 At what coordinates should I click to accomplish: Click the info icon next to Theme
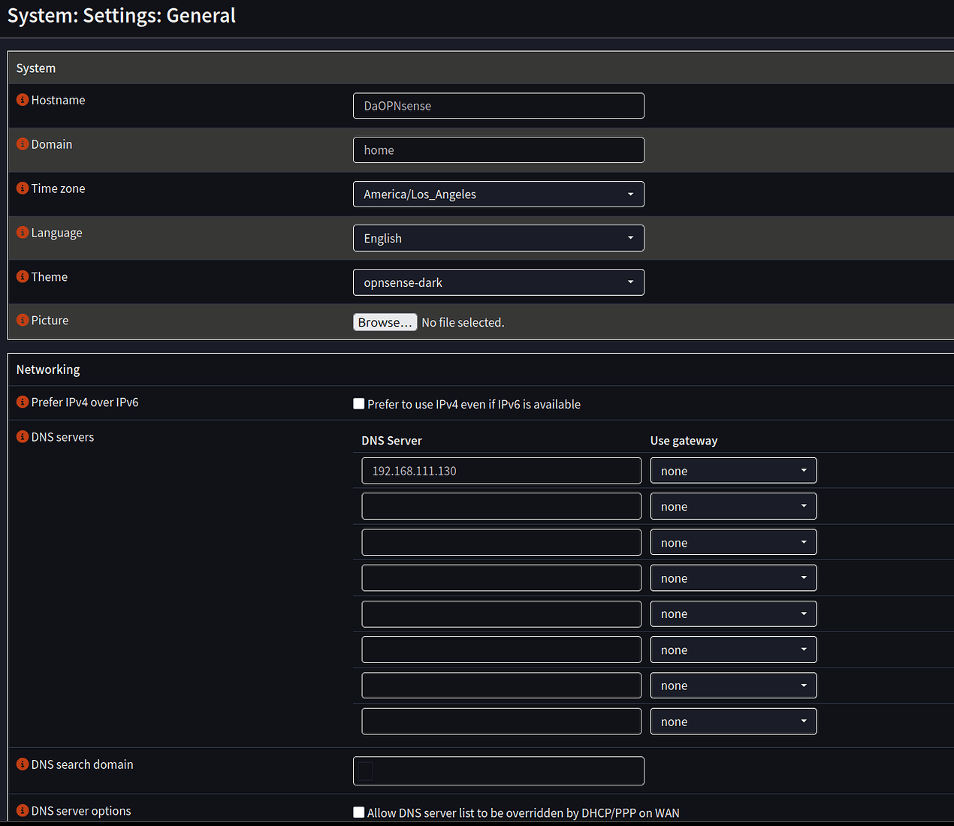(21, 276)
